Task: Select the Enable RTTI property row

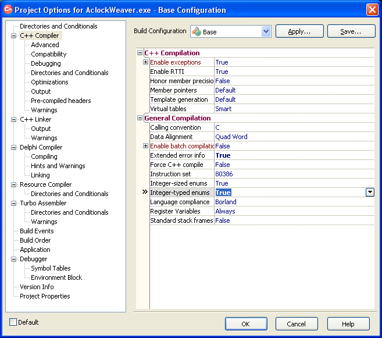Action: (x=262, y=72)
